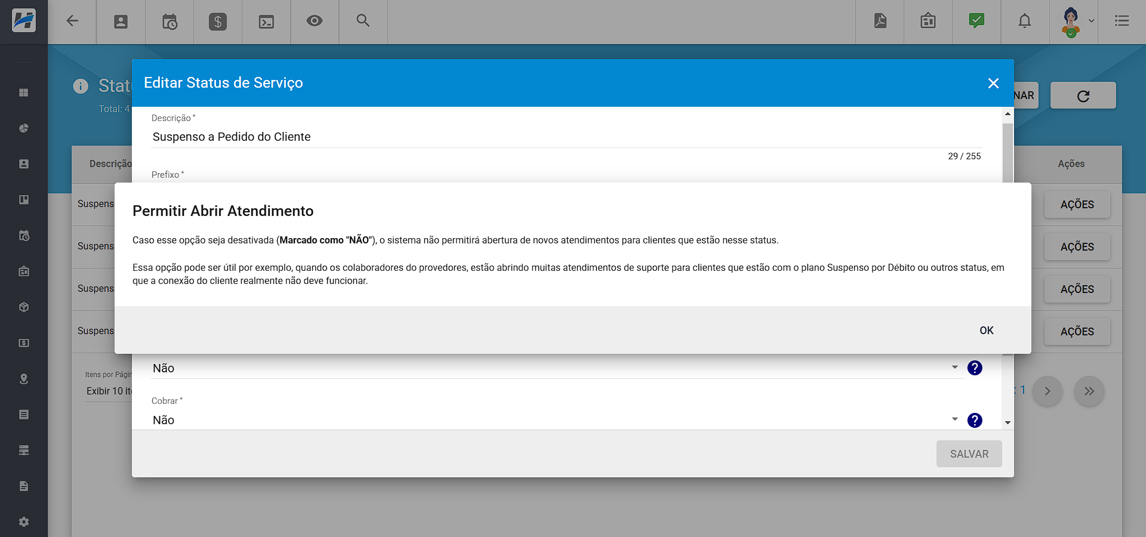Open help icon above the Cobrar field
This screenshot has height=537, width=1146.
click(975, 368)
